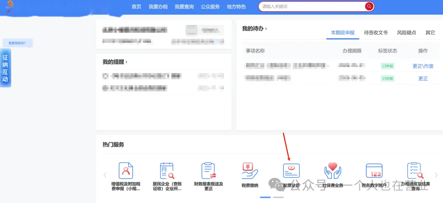This screenshot has width=443, height=203.
Task: Open 居民企业(查账征收)企业所得税 icon
Action: (x=167, y=171)
